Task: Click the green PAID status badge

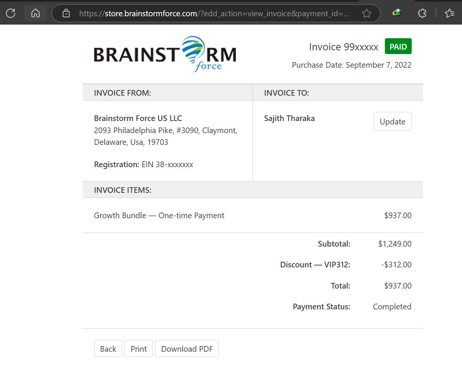Action: (x=398, y=47)
